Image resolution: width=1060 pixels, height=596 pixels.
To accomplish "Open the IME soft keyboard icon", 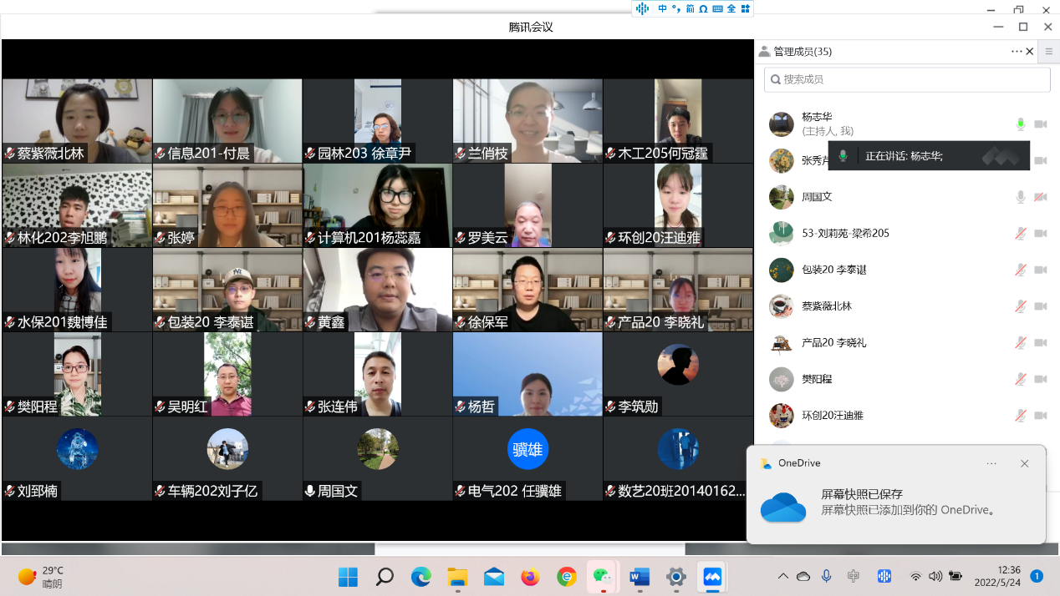I will pos(717,8).
